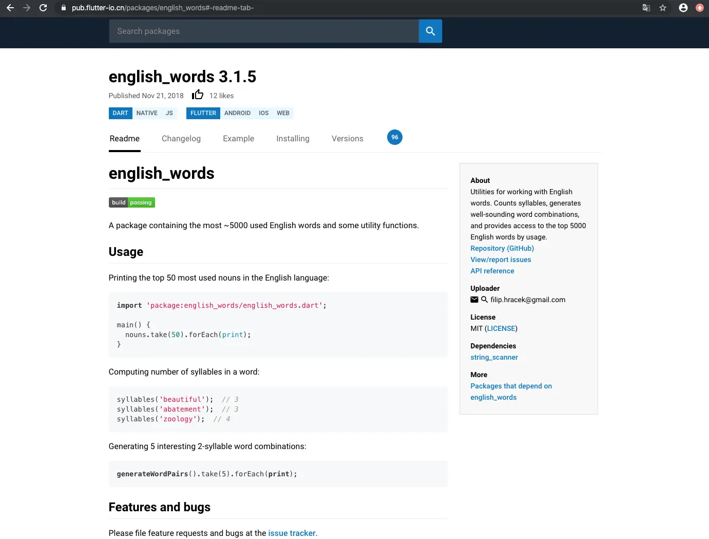Click the build passing badge
Screen dimensions: 709x539
[x=132, y=202]
